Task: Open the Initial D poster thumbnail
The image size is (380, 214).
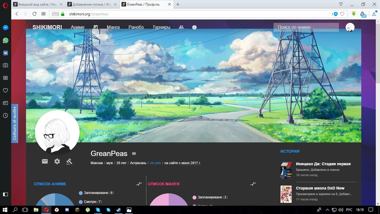Action: click(x=286, y=170)
